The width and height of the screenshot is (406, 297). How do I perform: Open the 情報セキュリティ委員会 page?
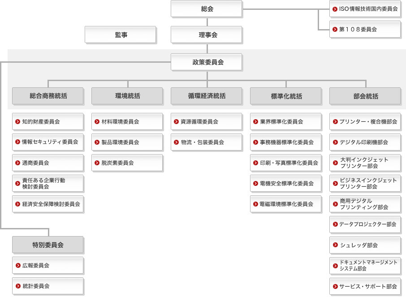pos(50,142)
